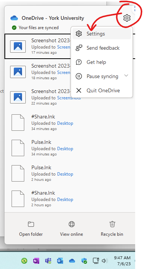The image size is (143, 269).
Task: Open Settings from the gear menu
Action: point(102,34)
